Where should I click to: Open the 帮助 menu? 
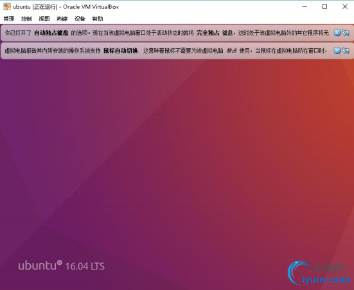coord(98,19)
